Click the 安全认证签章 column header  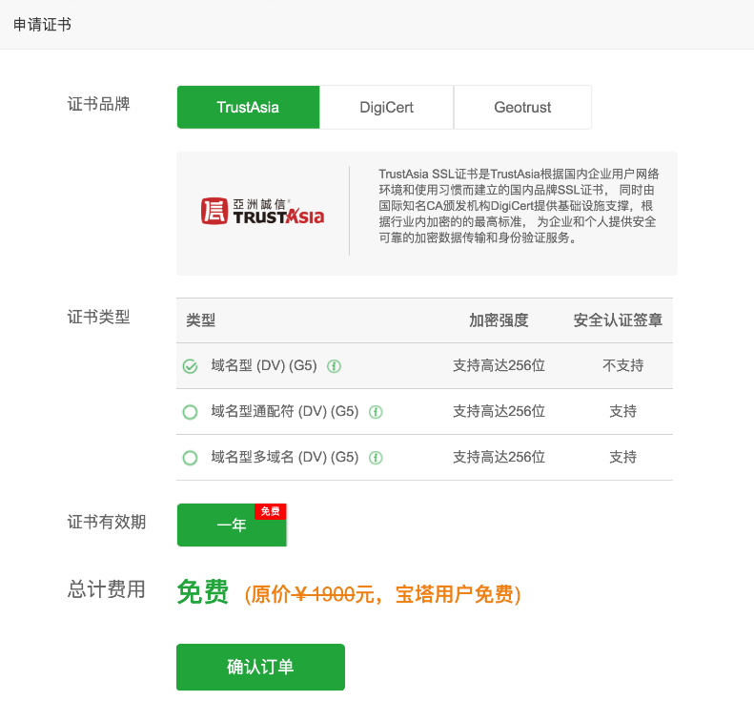coord(618,320)
